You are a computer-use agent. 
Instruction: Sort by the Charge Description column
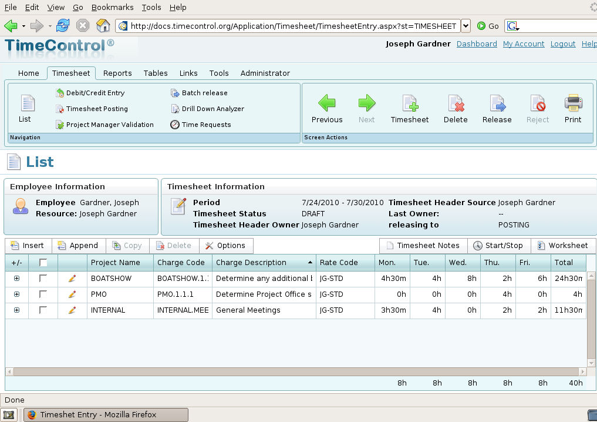264,263
